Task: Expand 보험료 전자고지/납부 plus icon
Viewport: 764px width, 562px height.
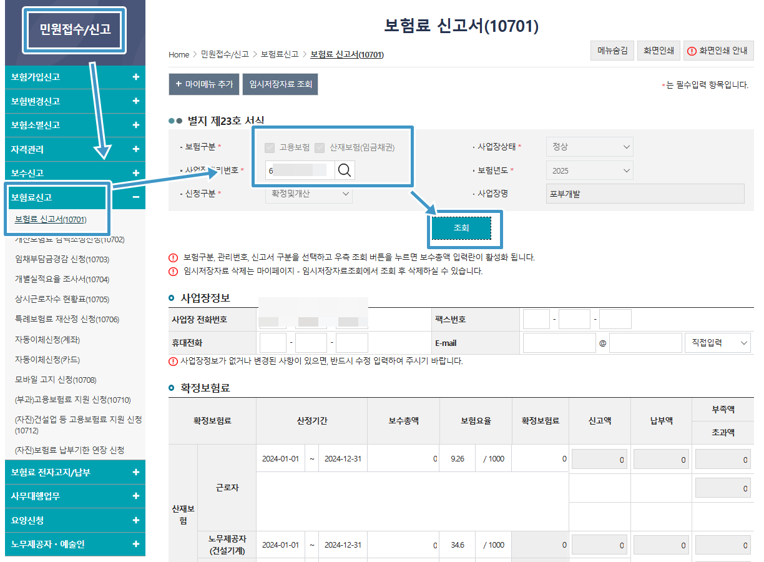Action: tap(136, 472)
